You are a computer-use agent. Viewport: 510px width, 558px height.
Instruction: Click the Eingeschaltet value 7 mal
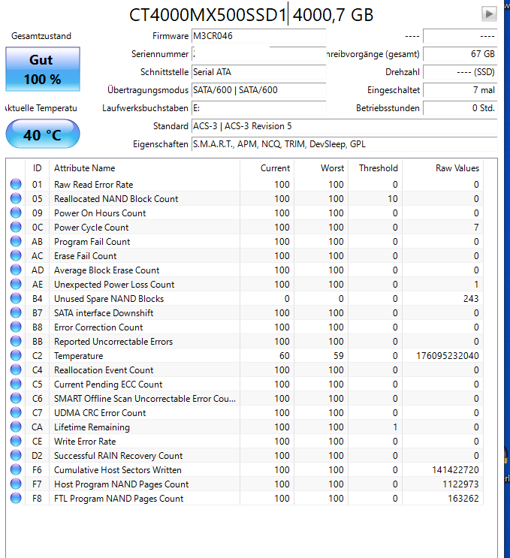[460, 90]
